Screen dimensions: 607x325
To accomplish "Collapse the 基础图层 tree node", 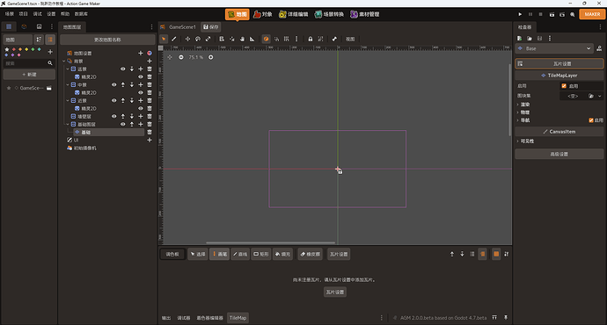I will [68, 125].
